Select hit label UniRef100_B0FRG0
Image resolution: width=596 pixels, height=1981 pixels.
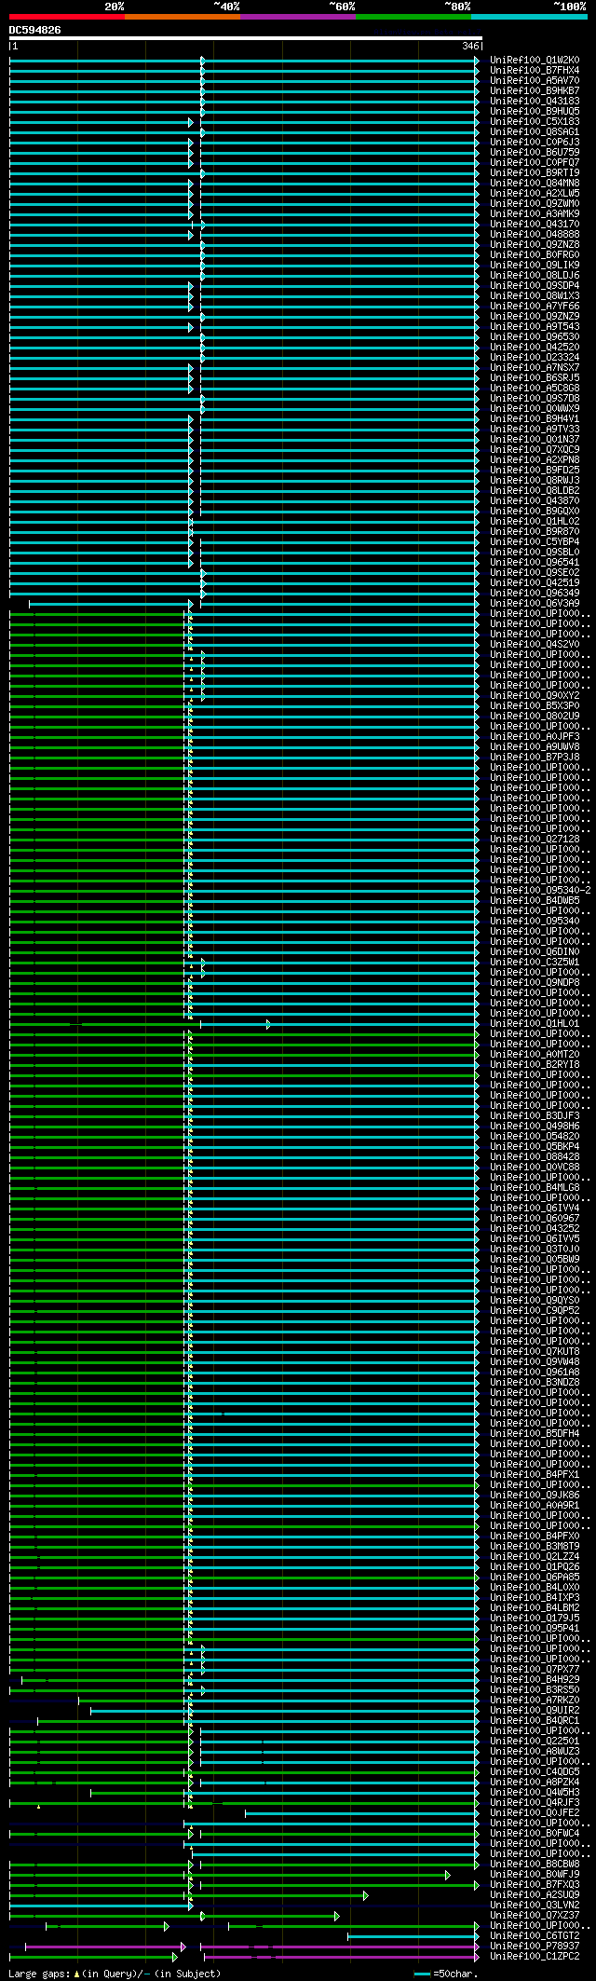point(535,254)
